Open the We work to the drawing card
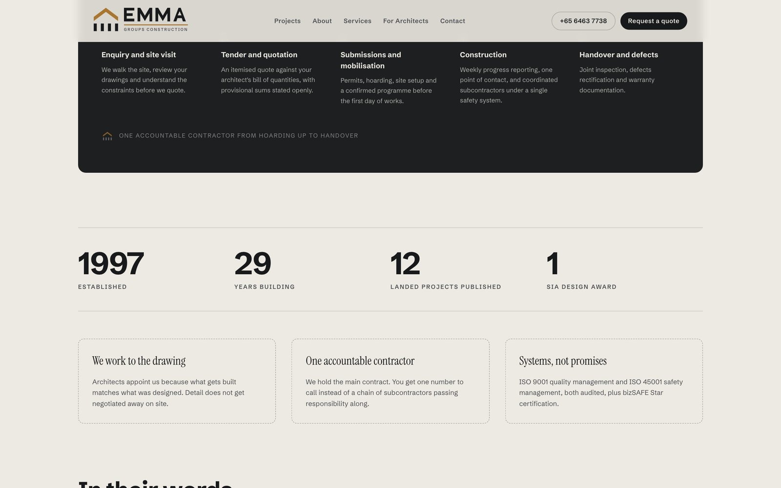Image resolution: width=781 pixels, height=488 pixels. point(177,381)
